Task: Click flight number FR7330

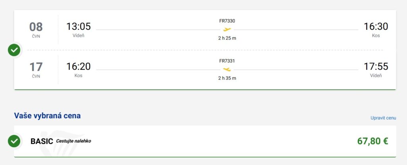Action: point(227,21)
